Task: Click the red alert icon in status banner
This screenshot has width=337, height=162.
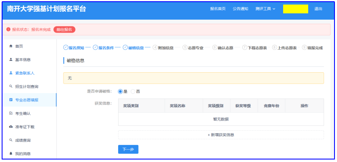Action: pyautogui.click(x=8, y=29)
